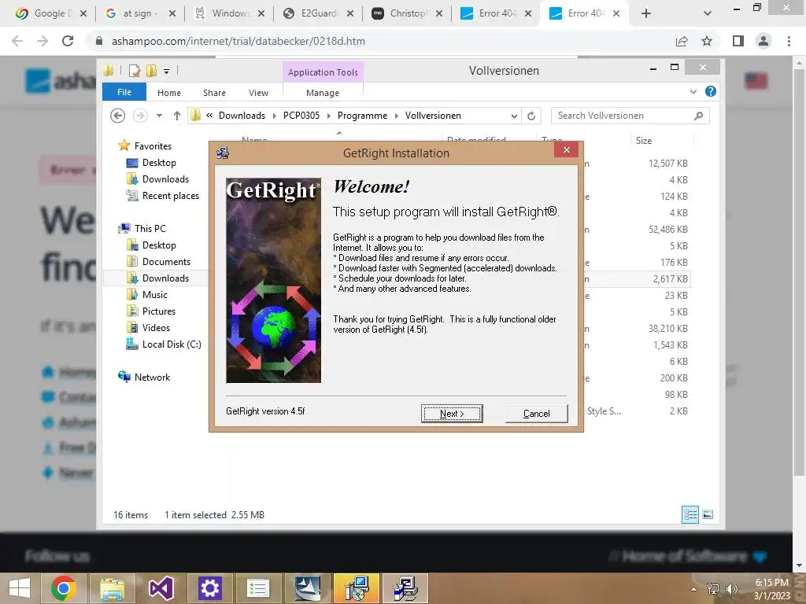The image size is (806, 604).
Task: Open the Windows Start button
Action: (20, 588)
